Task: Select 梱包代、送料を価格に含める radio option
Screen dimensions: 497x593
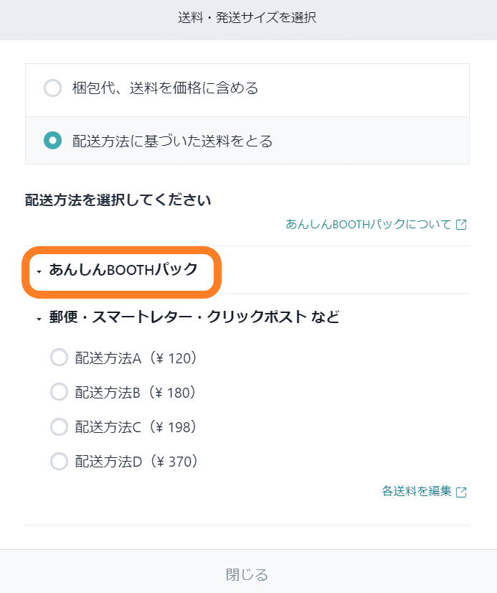Action: tap(52, 89)
